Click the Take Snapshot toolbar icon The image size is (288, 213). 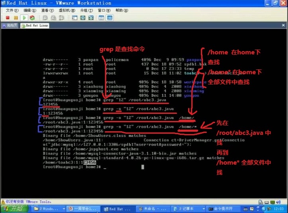[45, 18]
